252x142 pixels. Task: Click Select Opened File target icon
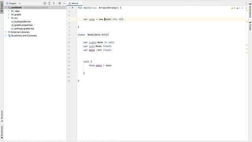coord(45,3)
